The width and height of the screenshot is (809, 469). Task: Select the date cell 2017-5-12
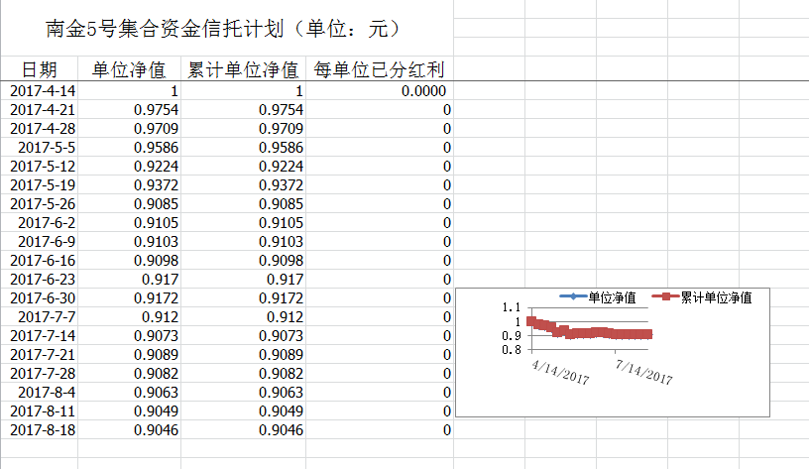click(43, 167)
